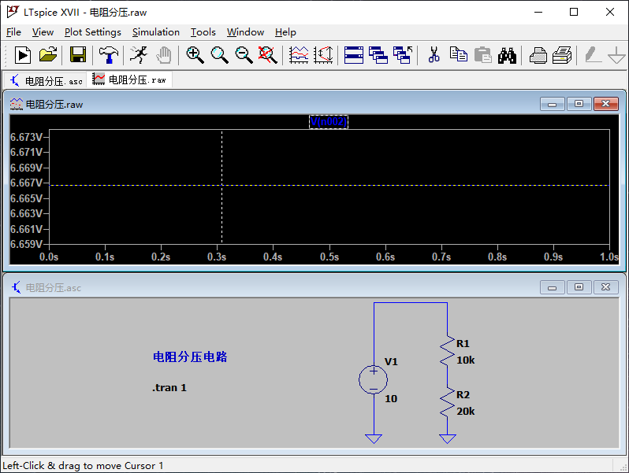The height and width of the screenshot is (473, 629).
Task: Save the file with floppy icon
Action: pos(77,55)
